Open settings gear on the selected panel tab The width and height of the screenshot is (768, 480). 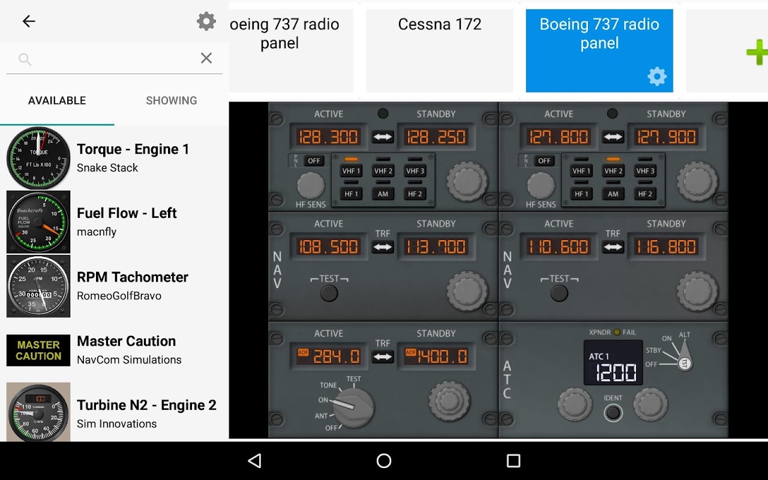[657, 76]
